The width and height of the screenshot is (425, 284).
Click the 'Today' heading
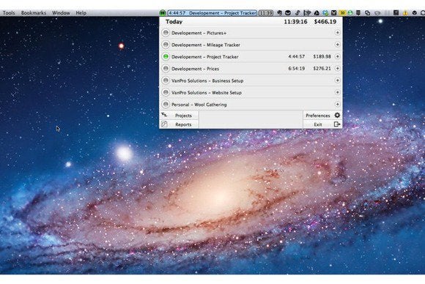pos(174,22)
